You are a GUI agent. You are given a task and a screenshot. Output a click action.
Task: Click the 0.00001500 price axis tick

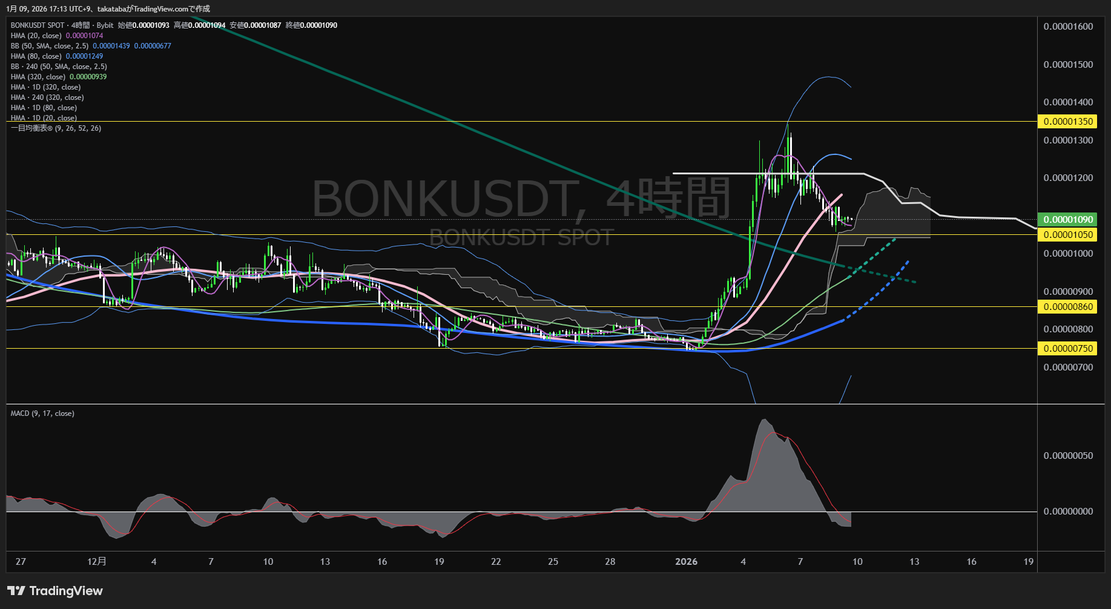tap(1068, 65)
